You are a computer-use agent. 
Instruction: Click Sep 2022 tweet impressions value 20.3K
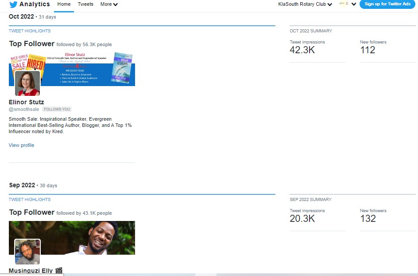(x=302, y=219)
